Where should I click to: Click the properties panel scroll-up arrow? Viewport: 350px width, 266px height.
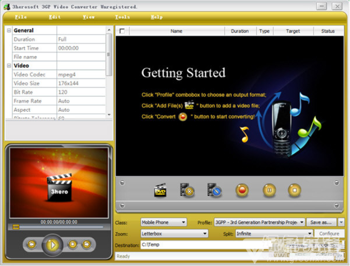tap(109, 29)
